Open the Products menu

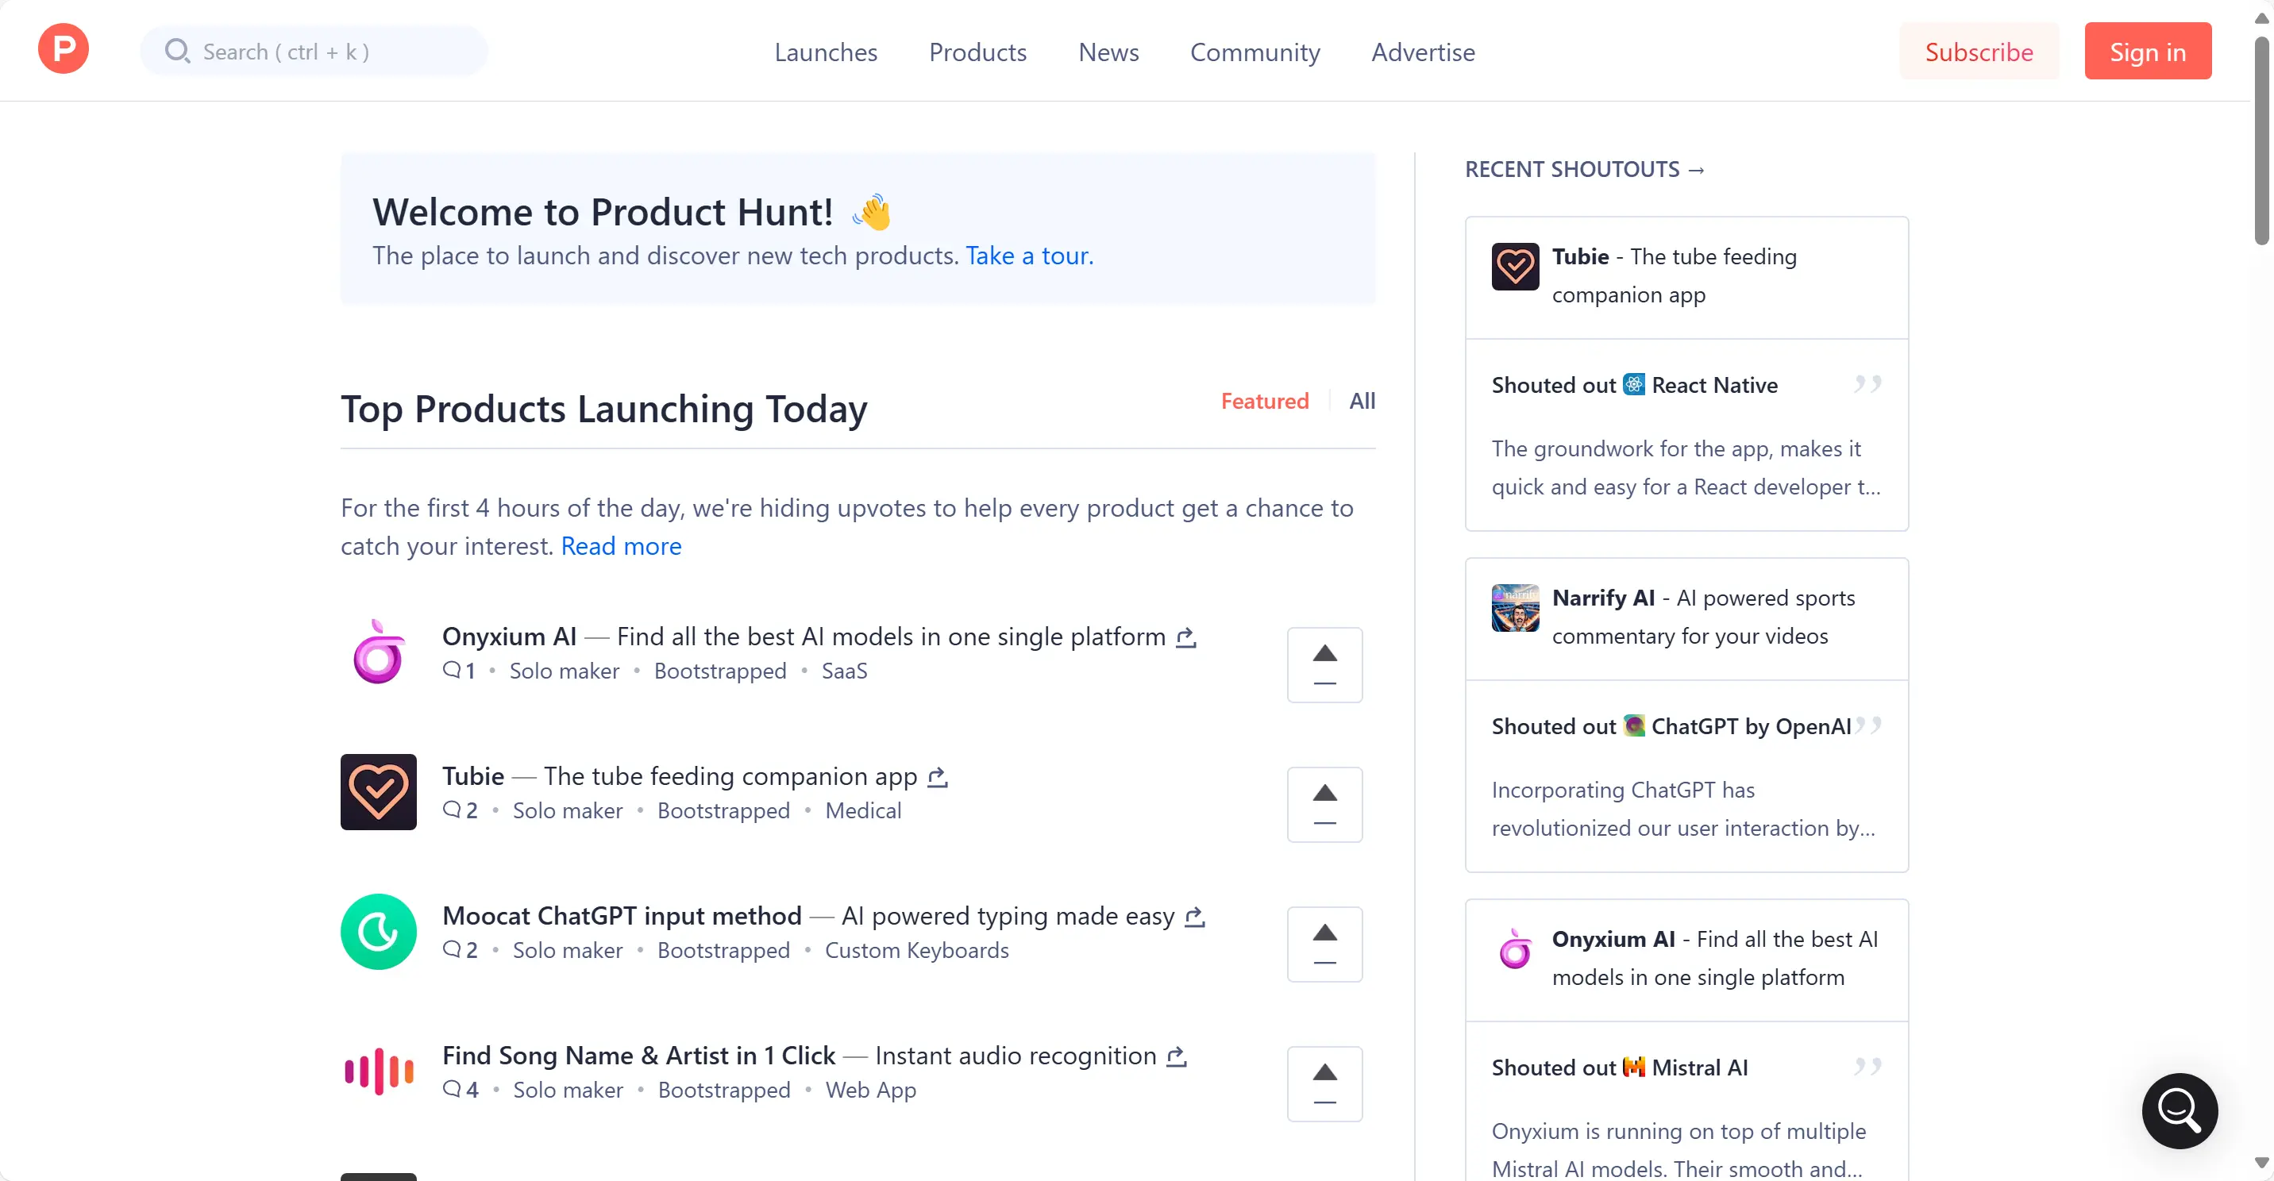click(977, 52)
